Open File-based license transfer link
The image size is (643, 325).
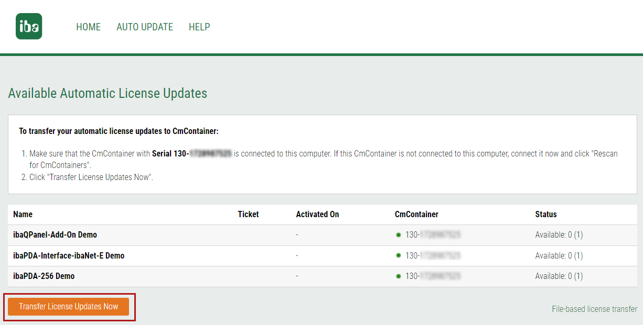click(x=594, y=309)
